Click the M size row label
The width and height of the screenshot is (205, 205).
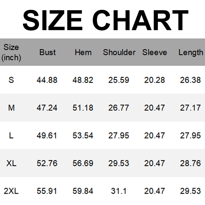[x=11, y=108]
